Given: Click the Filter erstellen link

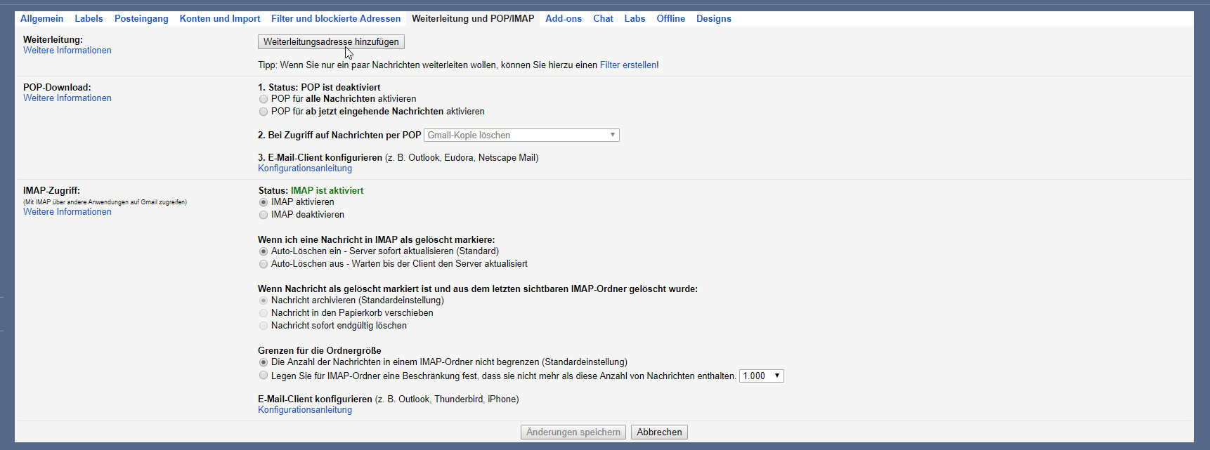Looking at the screenshot, I should (629, 65).
